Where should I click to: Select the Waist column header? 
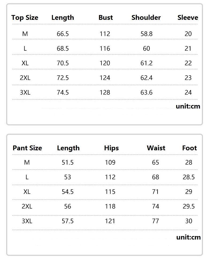click(x=156, y=148)
